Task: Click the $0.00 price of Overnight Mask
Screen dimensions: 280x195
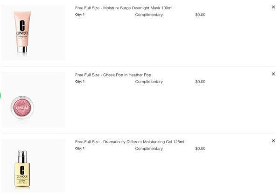Action: coord(200,14)
